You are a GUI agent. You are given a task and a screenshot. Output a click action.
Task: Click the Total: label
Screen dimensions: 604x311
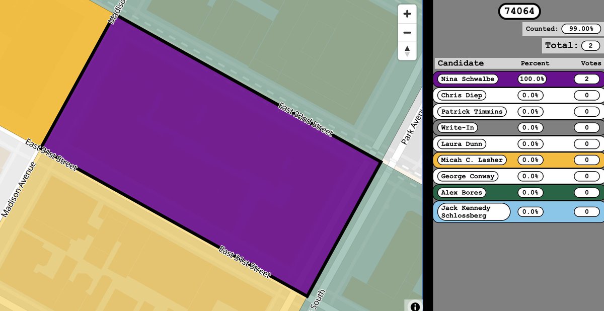tap(562, 45)
